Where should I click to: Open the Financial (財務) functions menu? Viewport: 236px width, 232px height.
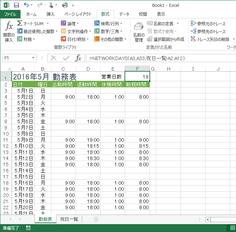click(x=26, y=39)
